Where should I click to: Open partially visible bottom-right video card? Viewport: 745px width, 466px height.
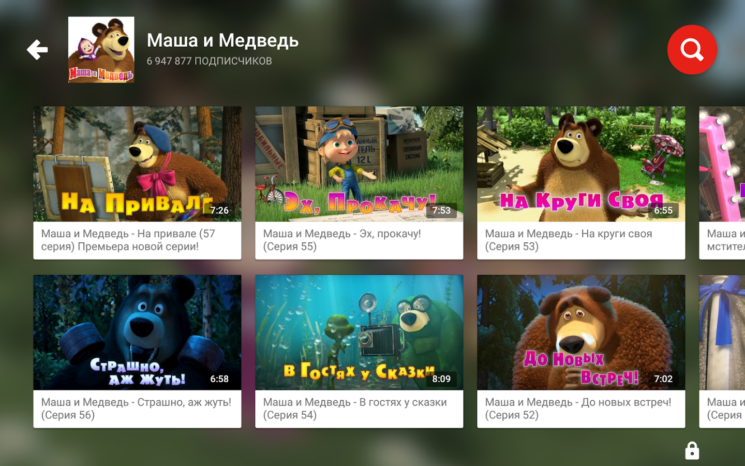(722, 351)
